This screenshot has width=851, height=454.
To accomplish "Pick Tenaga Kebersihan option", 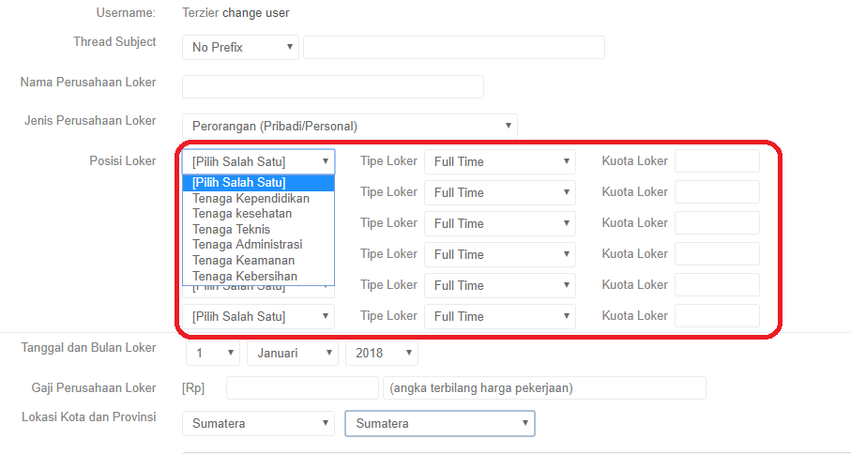I will pyautogui.click(x=244, y=276).
